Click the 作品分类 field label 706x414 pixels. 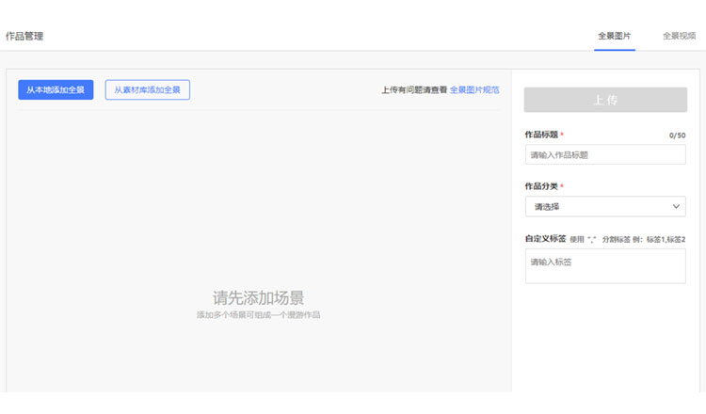pos(540,186)
